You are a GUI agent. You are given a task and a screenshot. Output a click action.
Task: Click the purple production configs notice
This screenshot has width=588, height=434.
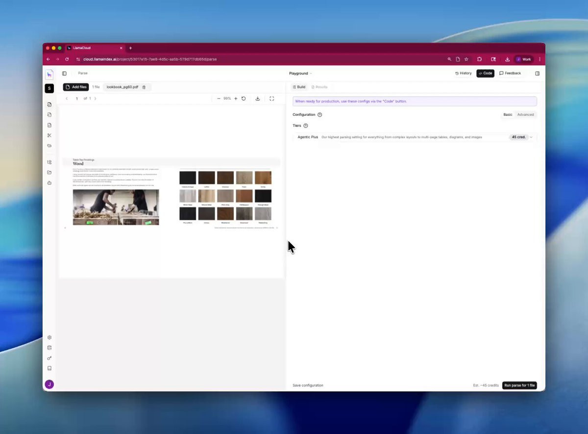pyautogui.click(x=415, y=102)
